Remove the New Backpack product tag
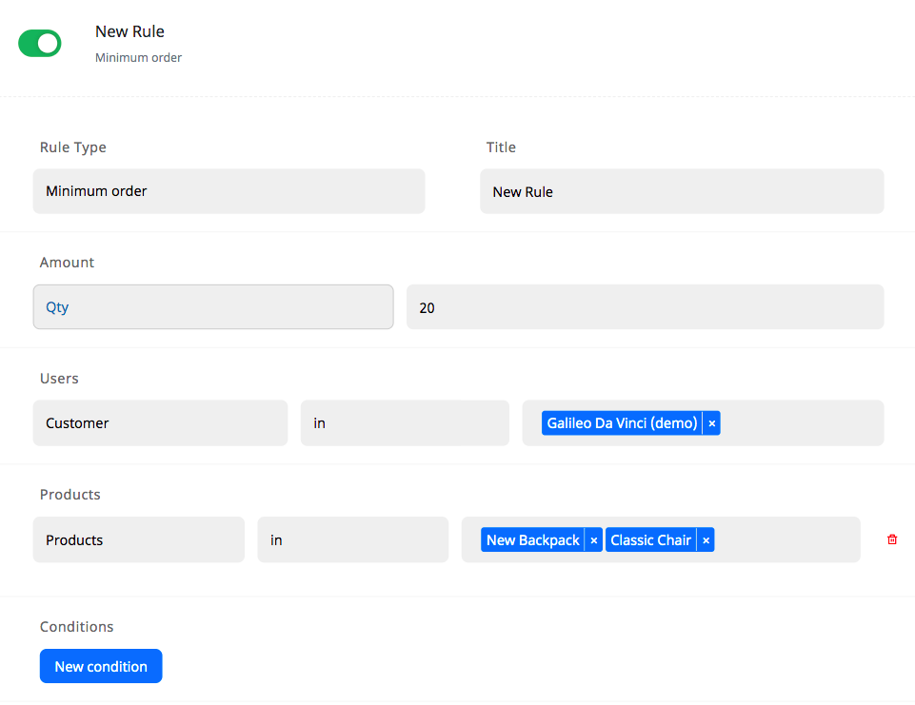 593,540
